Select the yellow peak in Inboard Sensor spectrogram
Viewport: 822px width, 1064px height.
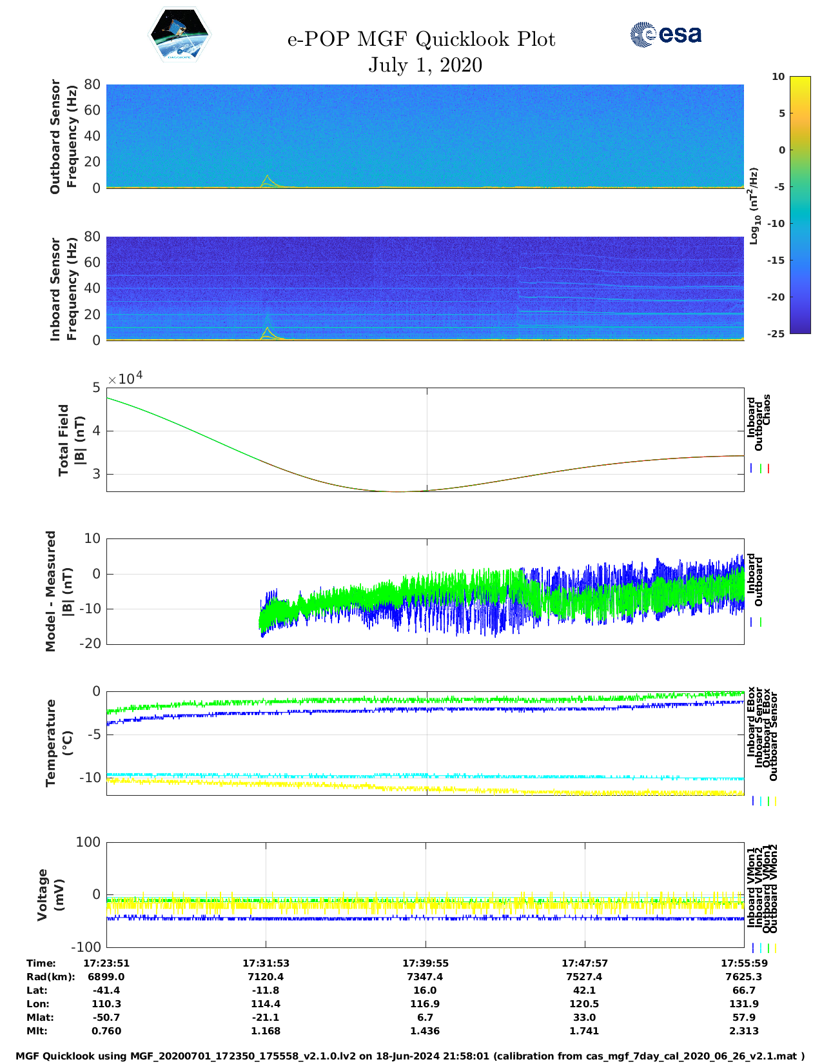[267, 330]
